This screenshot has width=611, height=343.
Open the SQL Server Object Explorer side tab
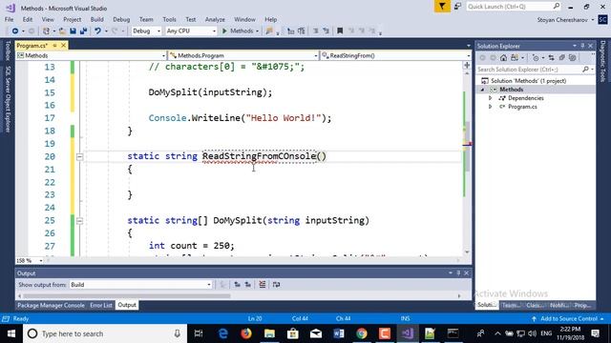(8, 99)
